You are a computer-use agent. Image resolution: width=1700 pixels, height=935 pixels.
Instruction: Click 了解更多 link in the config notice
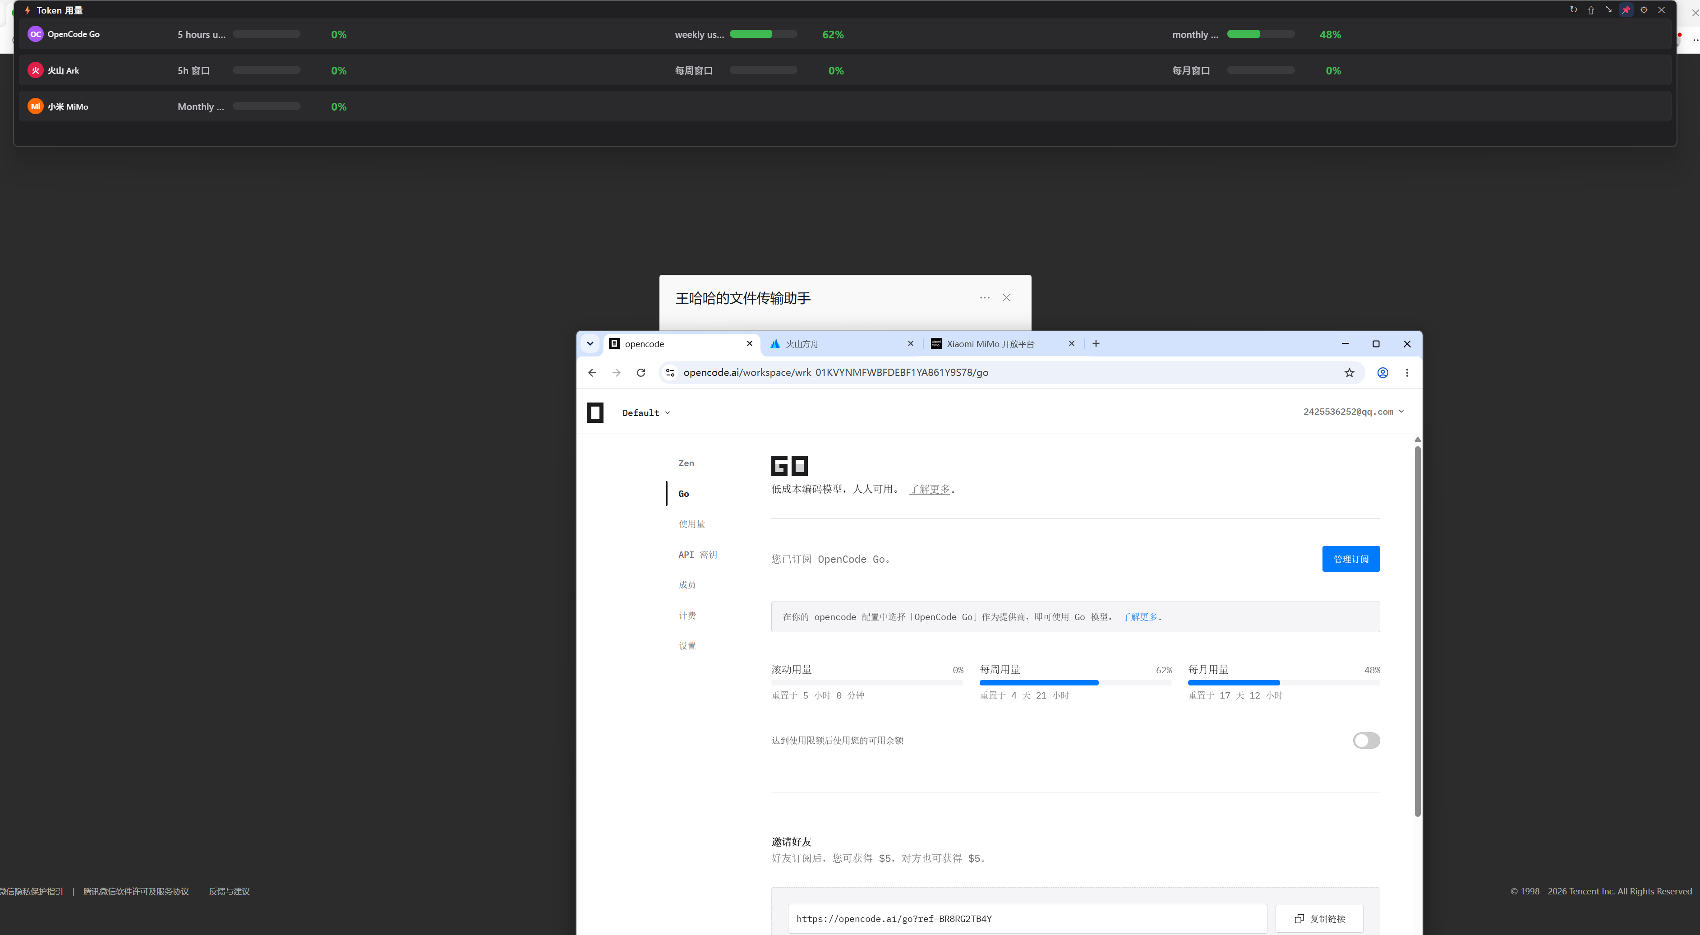(1140, 617)
